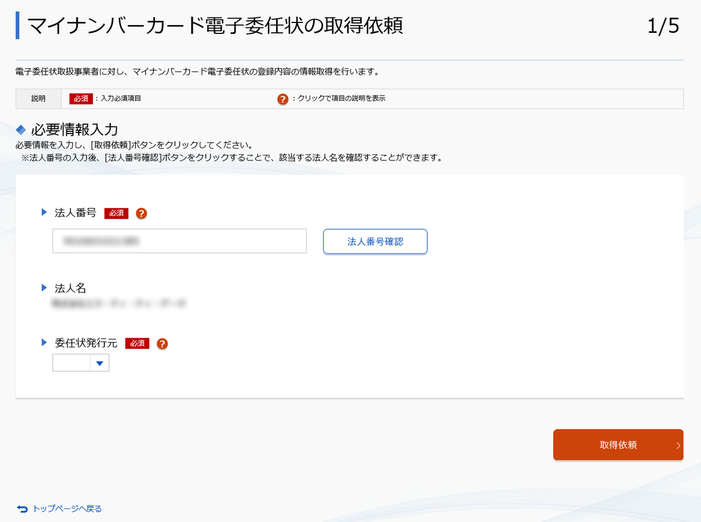Click the blue triangle marker beside 委任状発行元
This screenshot has height=522, width=701.
click(44, 343)
